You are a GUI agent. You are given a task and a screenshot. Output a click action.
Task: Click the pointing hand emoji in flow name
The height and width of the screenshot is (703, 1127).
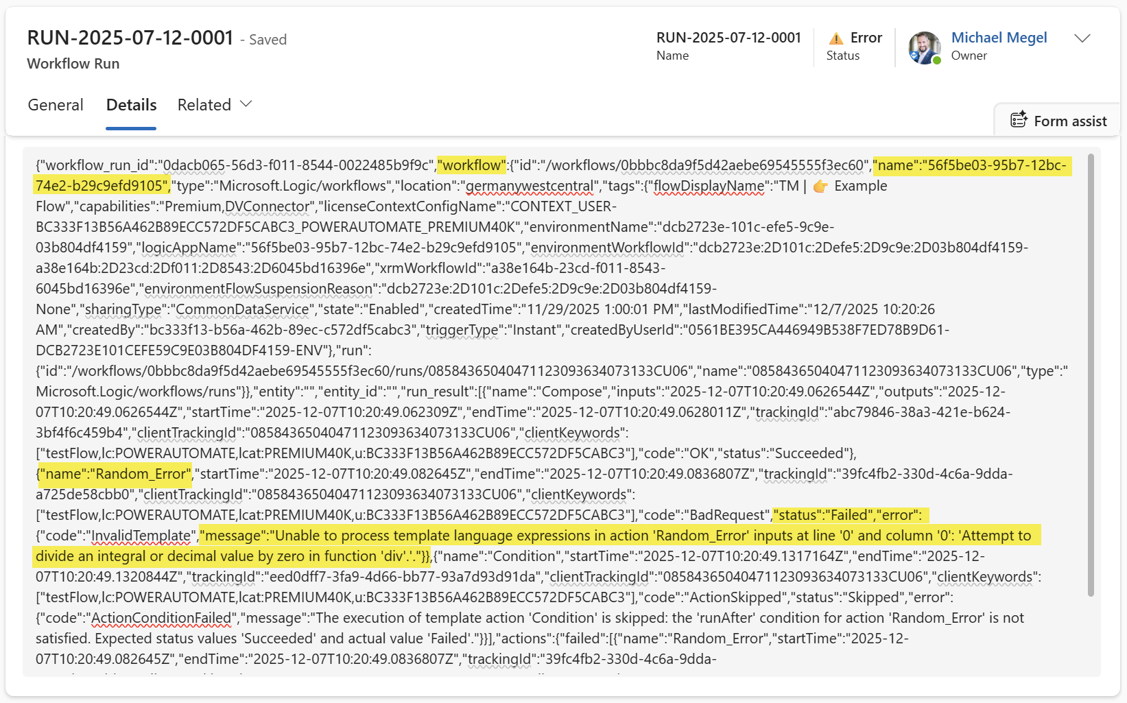pyautogui.click(x=820, y=187)
